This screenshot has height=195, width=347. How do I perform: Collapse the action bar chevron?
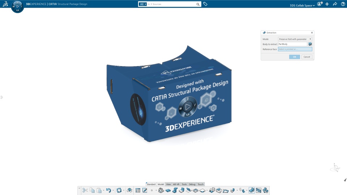tap(79, 188)
